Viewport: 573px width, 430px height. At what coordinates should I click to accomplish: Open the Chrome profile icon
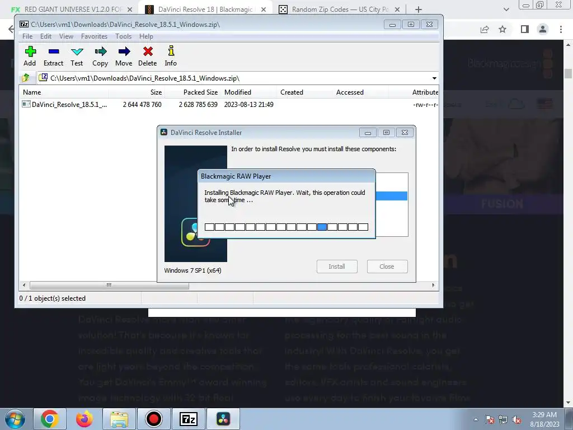[543, 29]
